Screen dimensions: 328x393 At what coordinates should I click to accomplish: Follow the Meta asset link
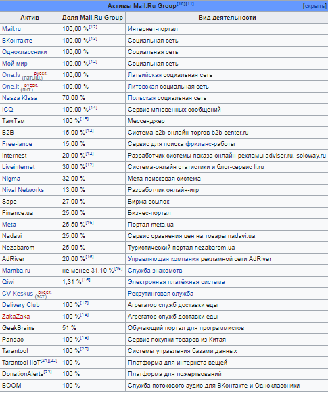(9, 225)
